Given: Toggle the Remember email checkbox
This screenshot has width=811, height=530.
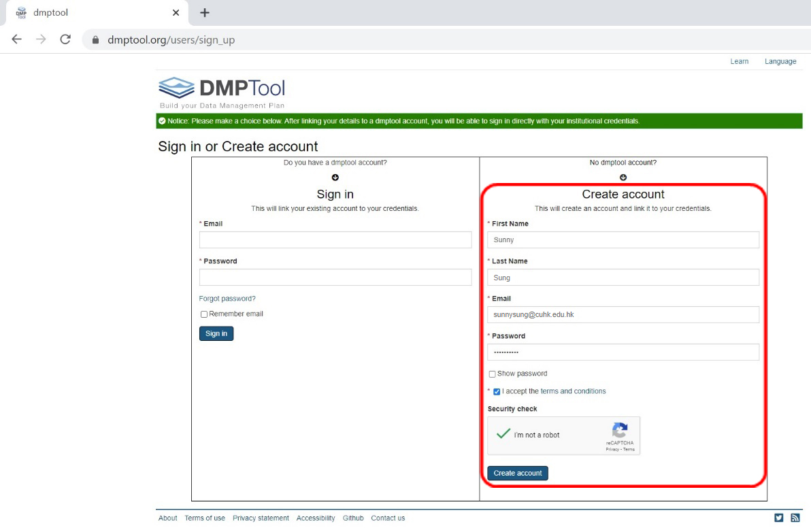Looking at the screenshot, I should point(204,314).
